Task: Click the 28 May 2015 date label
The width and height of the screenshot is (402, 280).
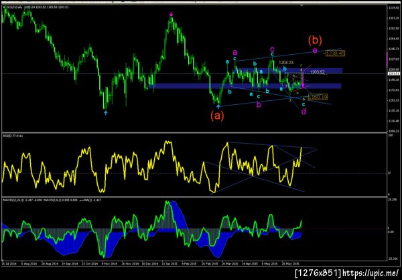Action: click(290, 263)
